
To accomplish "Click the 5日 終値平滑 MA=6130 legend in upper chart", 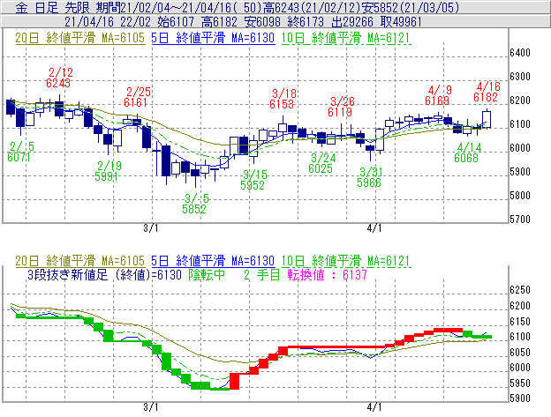I will pos(213,38).
